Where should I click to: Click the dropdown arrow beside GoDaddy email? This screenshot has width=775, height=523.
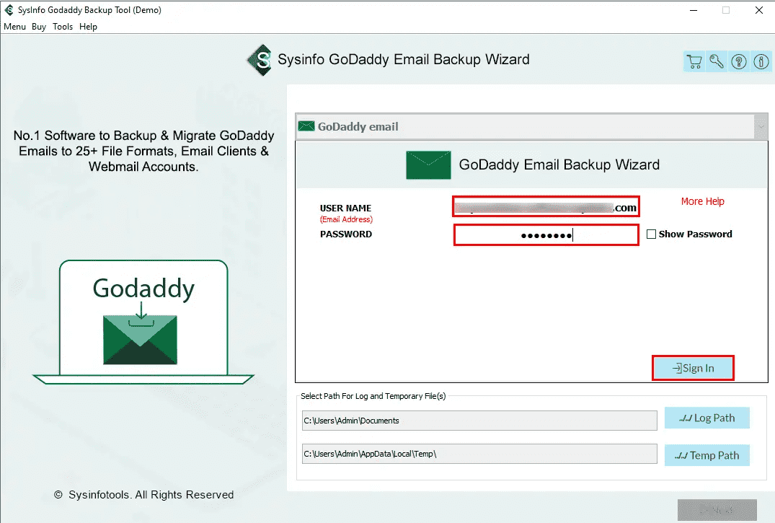761,126
